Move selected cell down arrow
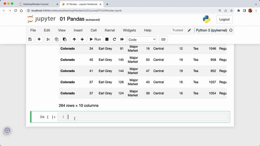The image size is (260, 146). pyautogui.click(x=82, y=39)
